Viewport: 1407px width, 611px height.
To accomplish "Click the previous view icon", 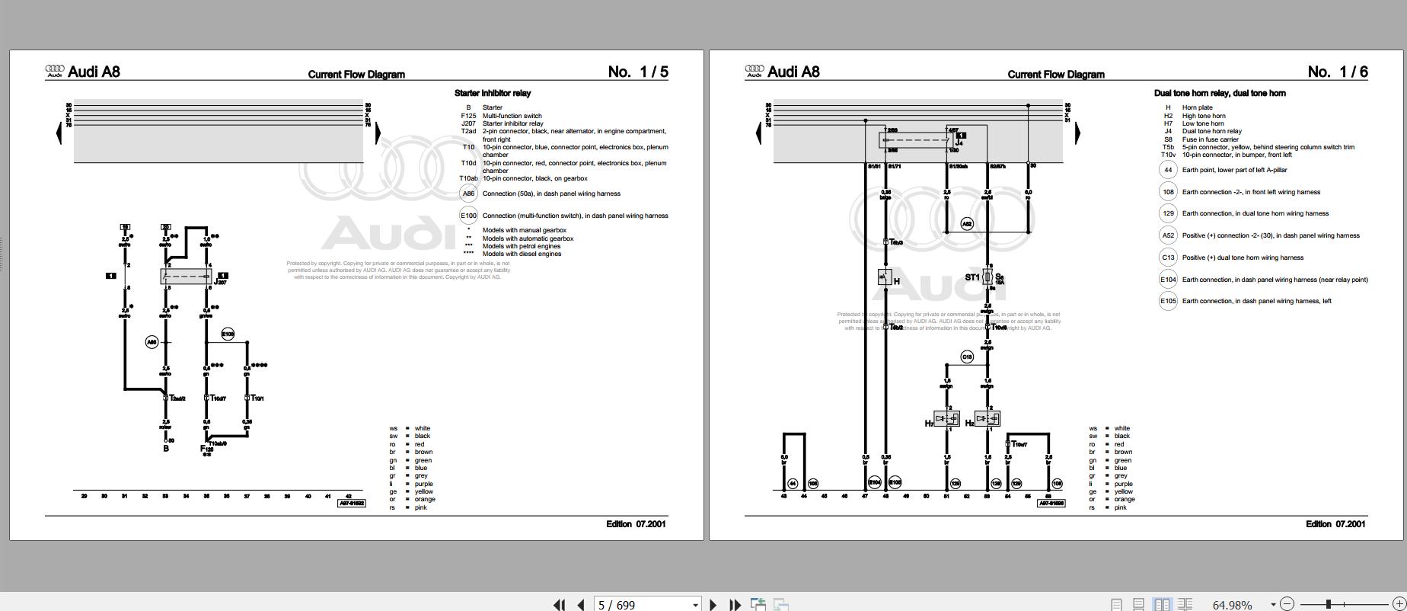I will (758, 604).
